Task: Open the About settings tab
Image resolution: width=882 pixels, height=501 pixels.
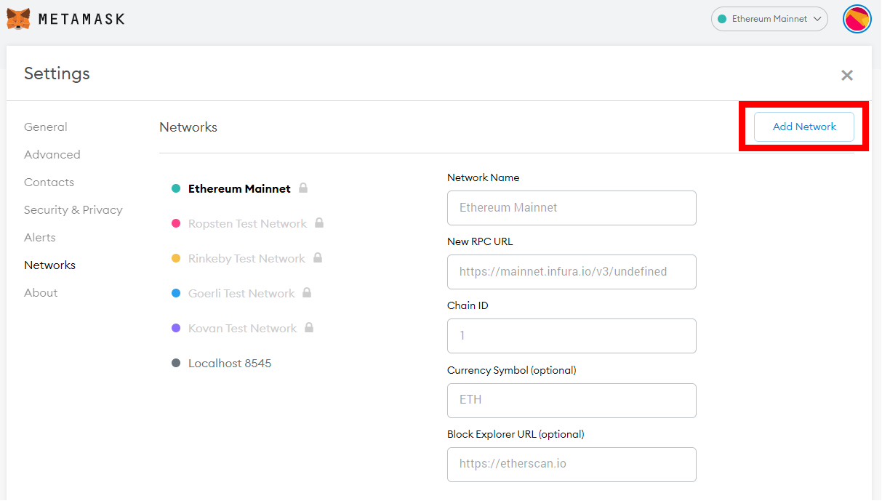Action: point(41,292)
